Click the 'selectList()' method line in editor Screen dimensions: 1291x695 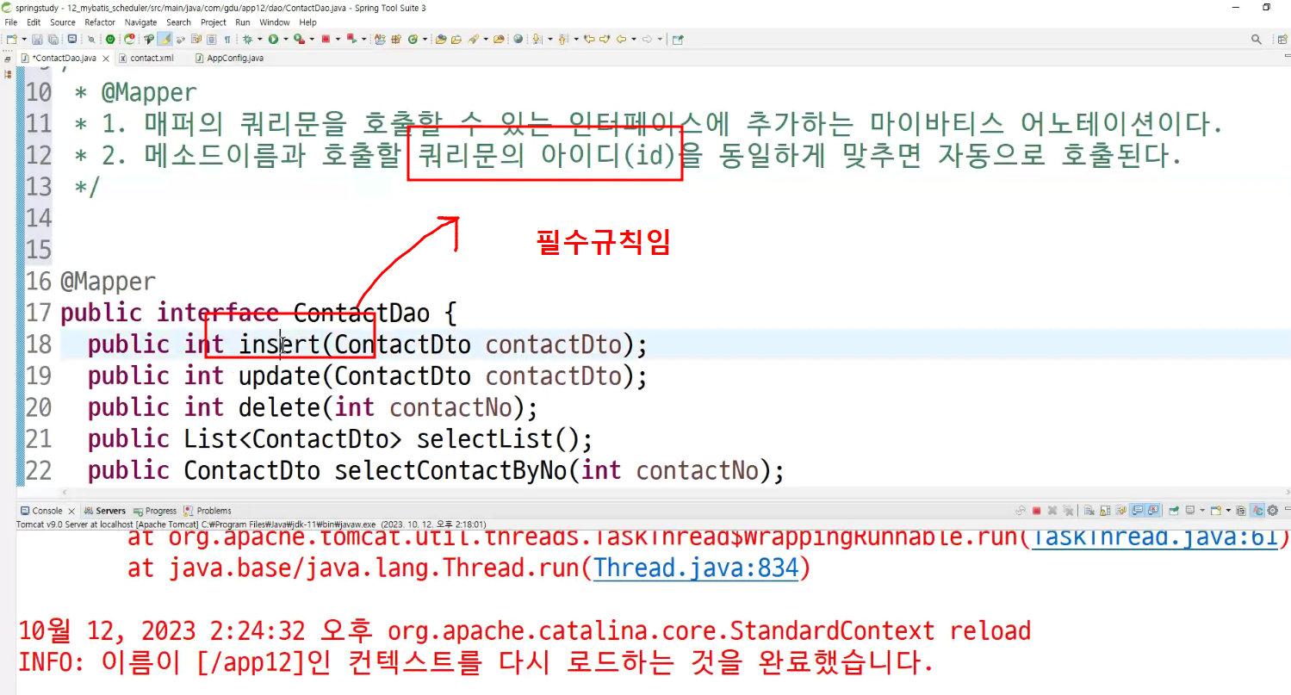(x=340, y=439)
